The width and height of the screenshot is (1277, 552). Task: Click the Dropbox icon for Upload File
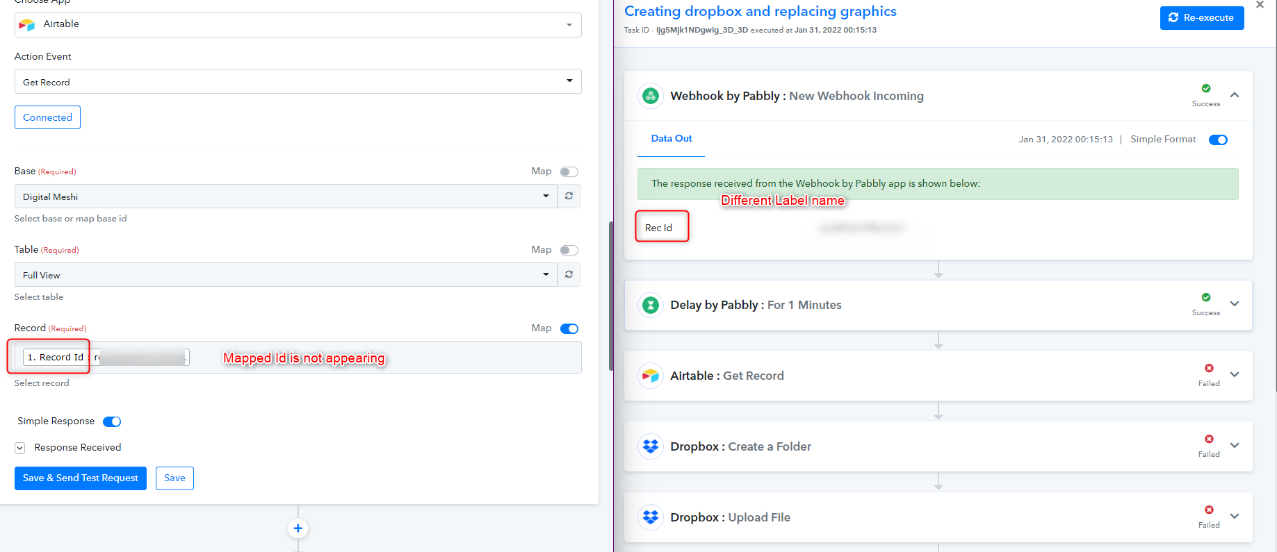tap(651, 517)
